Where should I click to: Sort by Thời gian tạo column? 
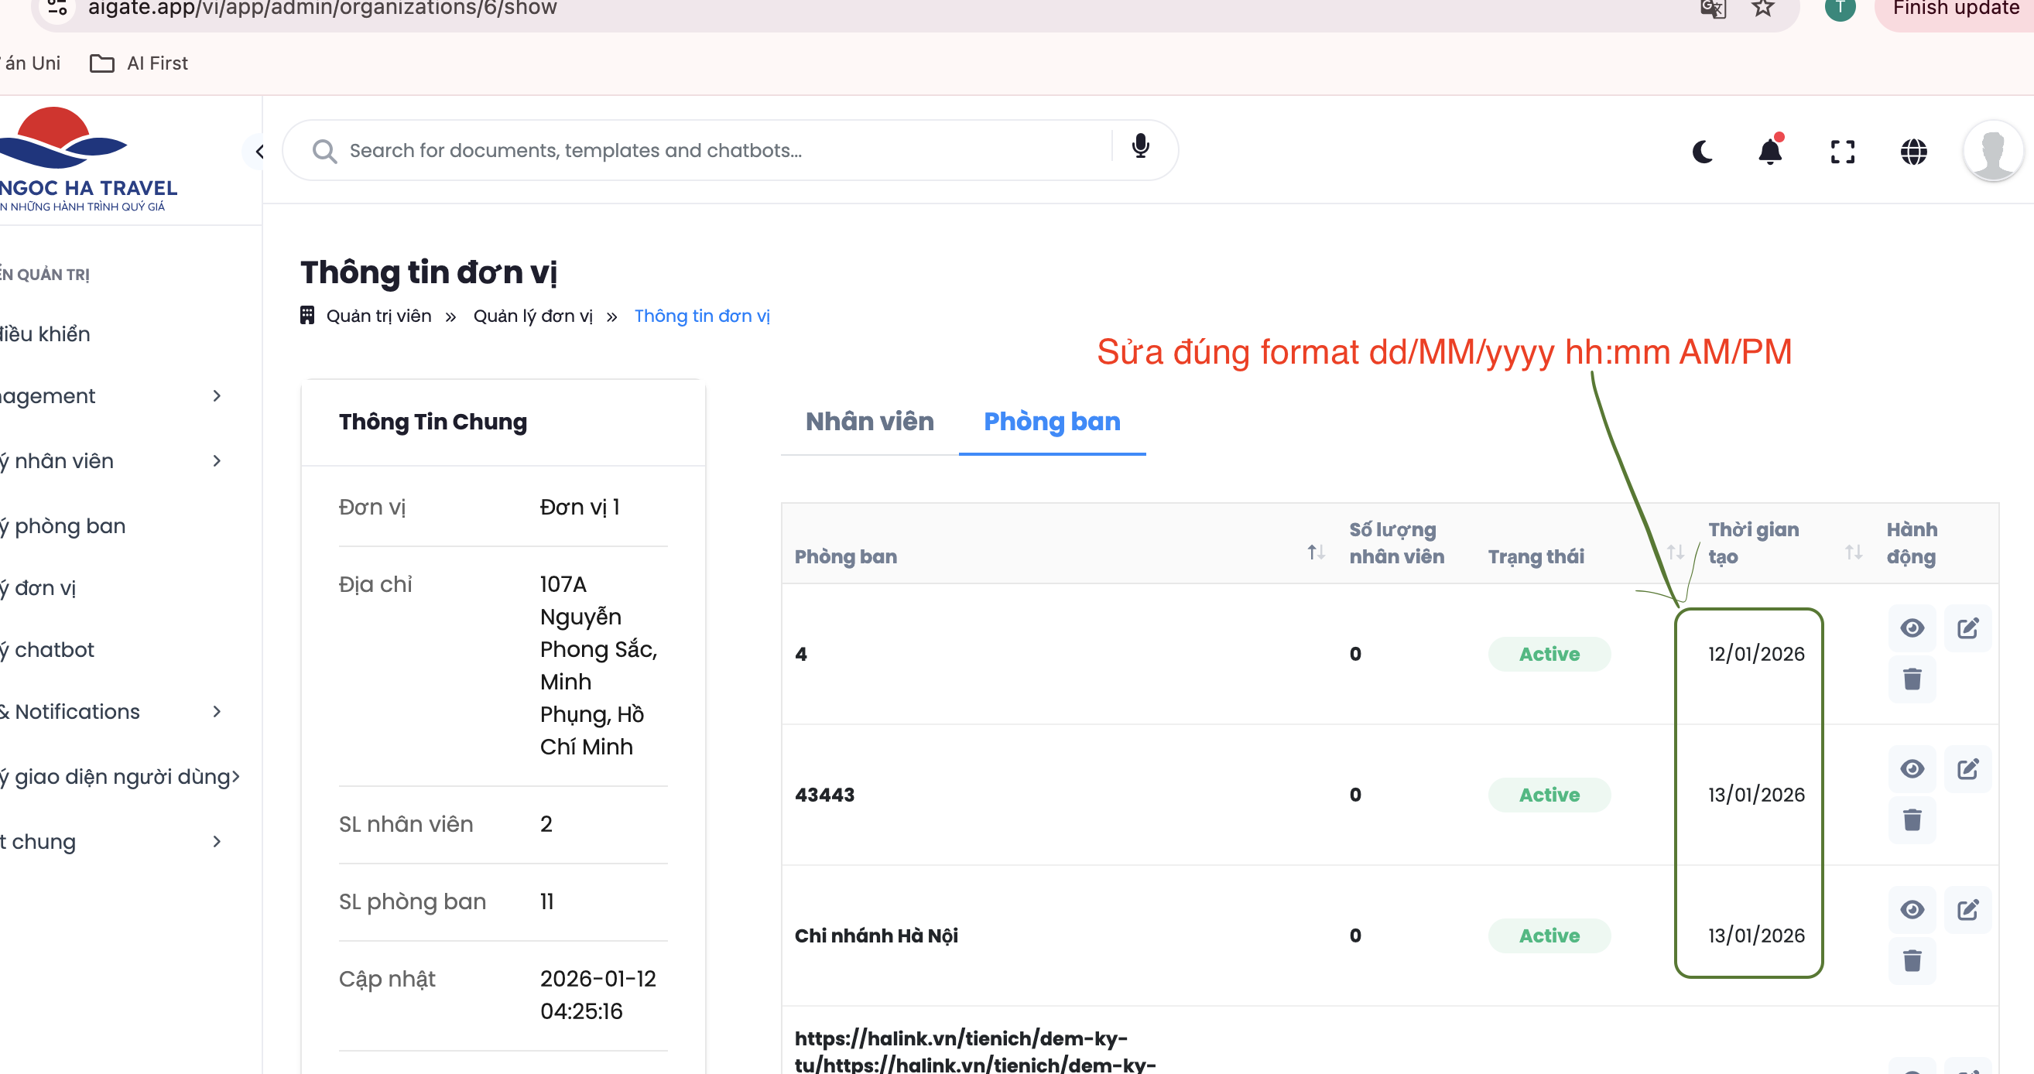(1852, 552)
